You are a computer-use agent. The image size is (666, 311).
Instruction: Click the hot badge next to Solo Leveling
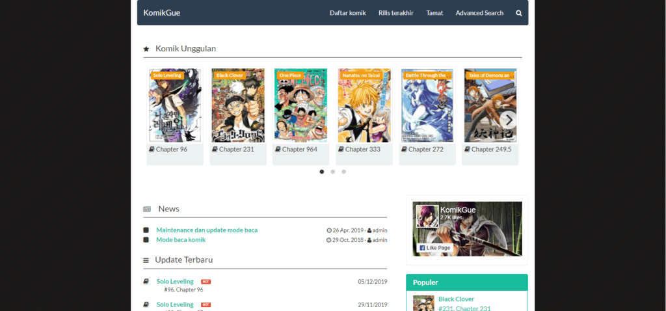point(206,282)
